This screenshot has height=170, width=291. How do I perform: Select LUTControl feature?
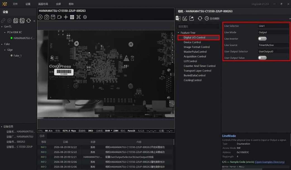[190, 61]
